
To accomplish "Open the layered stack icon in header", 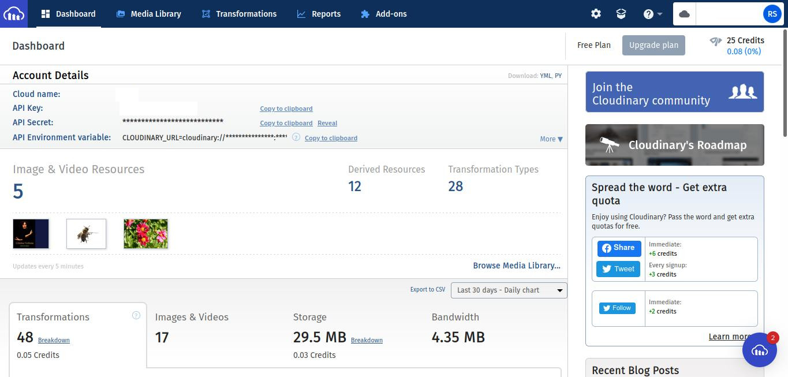I will pyautogui.click(x=621, y=14).
